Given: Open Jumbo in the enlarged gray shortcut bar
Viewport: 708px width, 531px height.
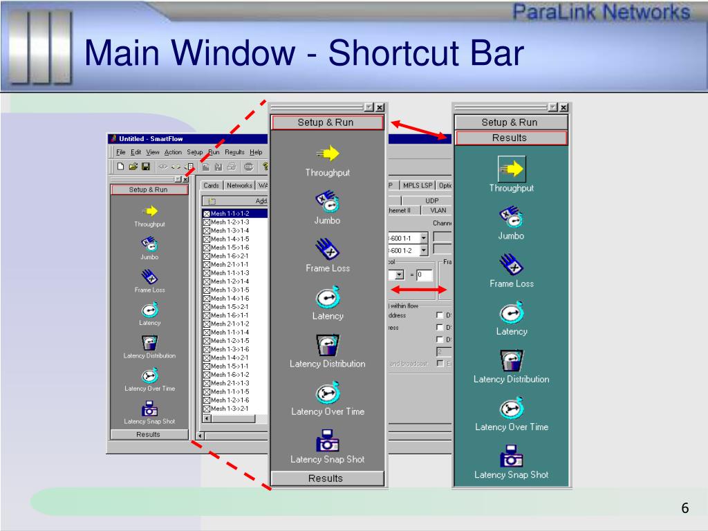Looking at the screenshot, I should point(327,201).
